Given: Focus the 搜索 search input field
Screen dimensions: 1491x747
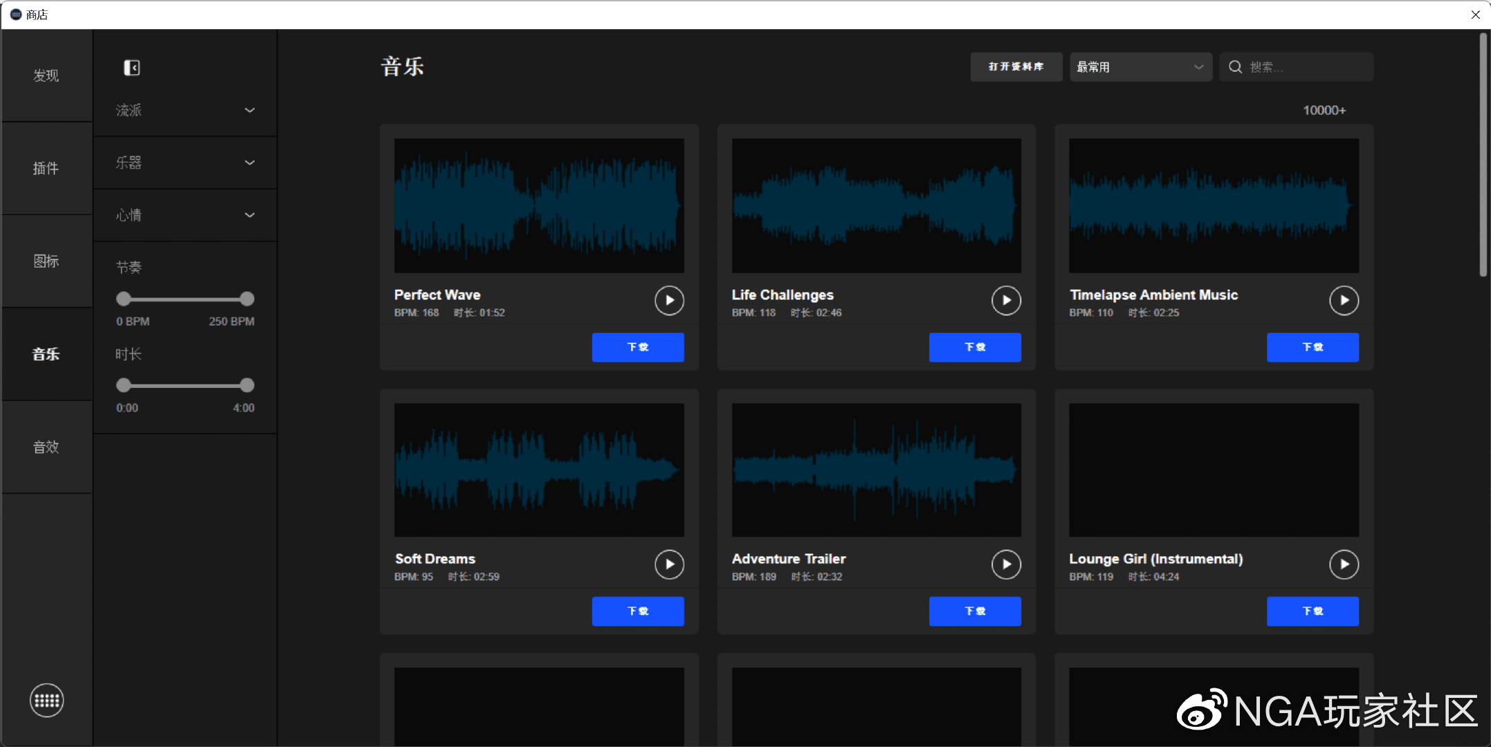Looking at the screenshot, I should click(x=1296, y=67).
